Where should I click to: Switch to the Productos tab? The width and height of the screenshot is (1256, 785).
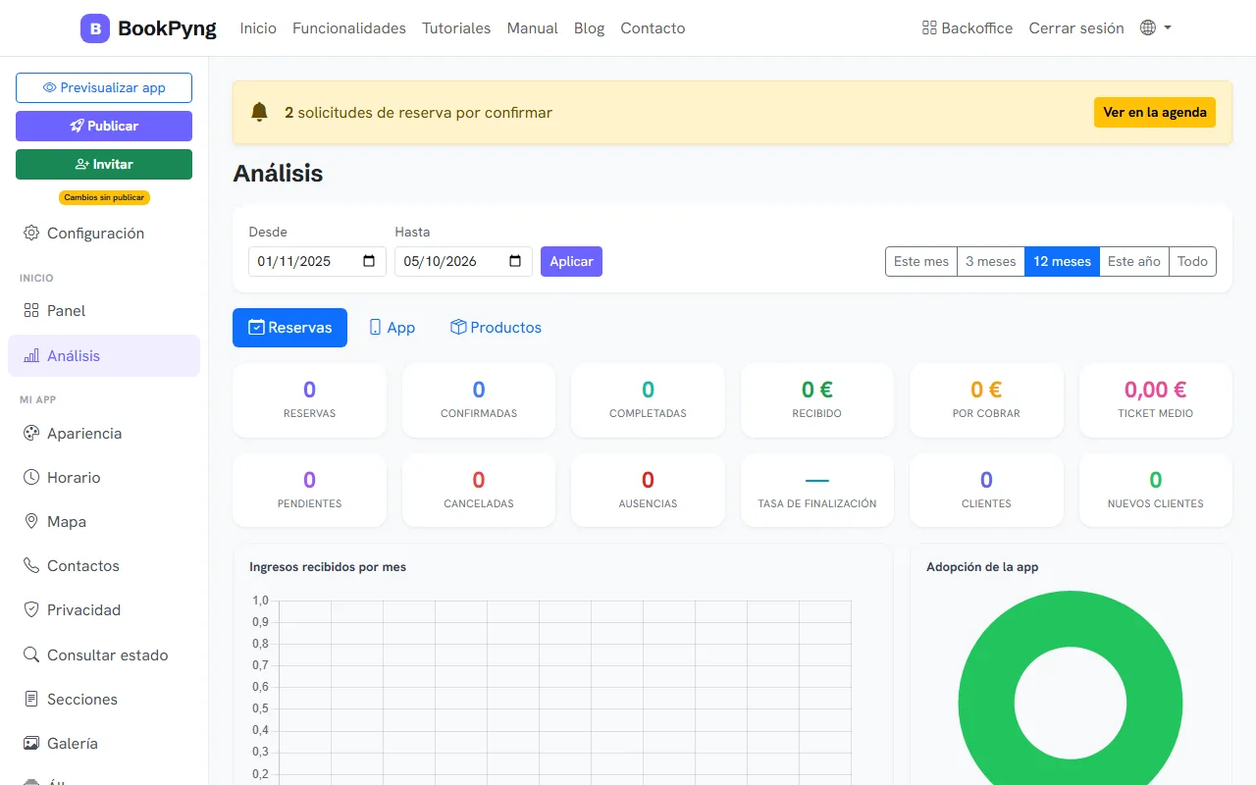(x=496, y=328)
